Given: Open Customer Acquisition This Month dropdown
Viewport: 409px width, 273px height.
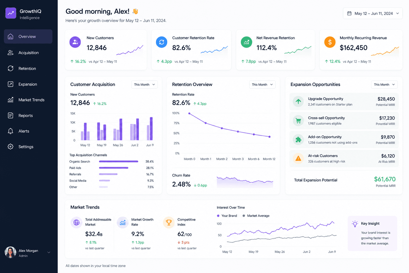Looking at the screenshot, I should (x=144, y=85).
